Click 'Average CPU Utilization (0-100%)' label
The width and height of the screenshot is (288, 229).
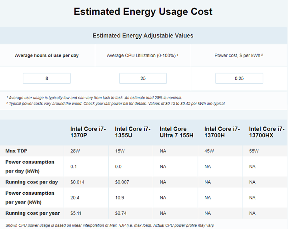142,55
